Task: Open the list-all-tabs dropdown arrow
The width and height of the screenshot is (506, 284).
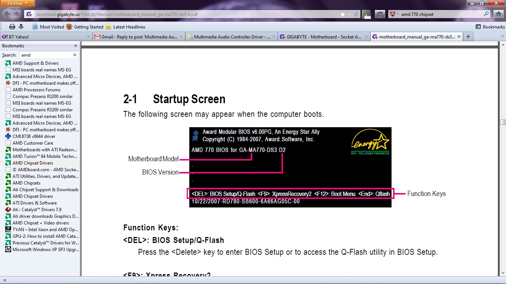Action: [503, 37]
